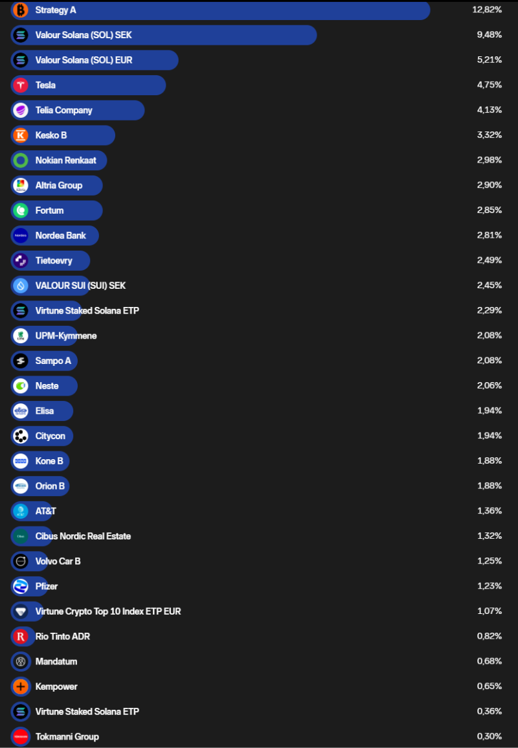
Task: Click the Kesko B orange K icon
Action: (x=21, y=135)
